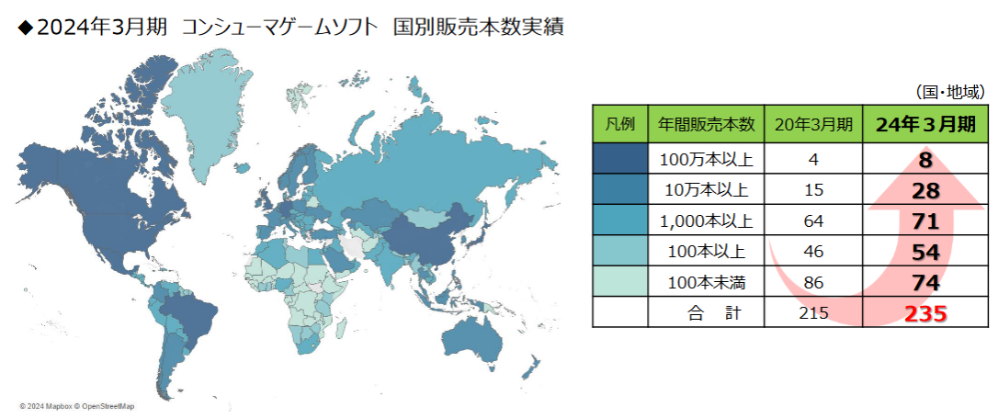The width and height of the screenshot is (998, 418).
Task: Click the 年間販売本数 header cell
Action: pos(705,124)
